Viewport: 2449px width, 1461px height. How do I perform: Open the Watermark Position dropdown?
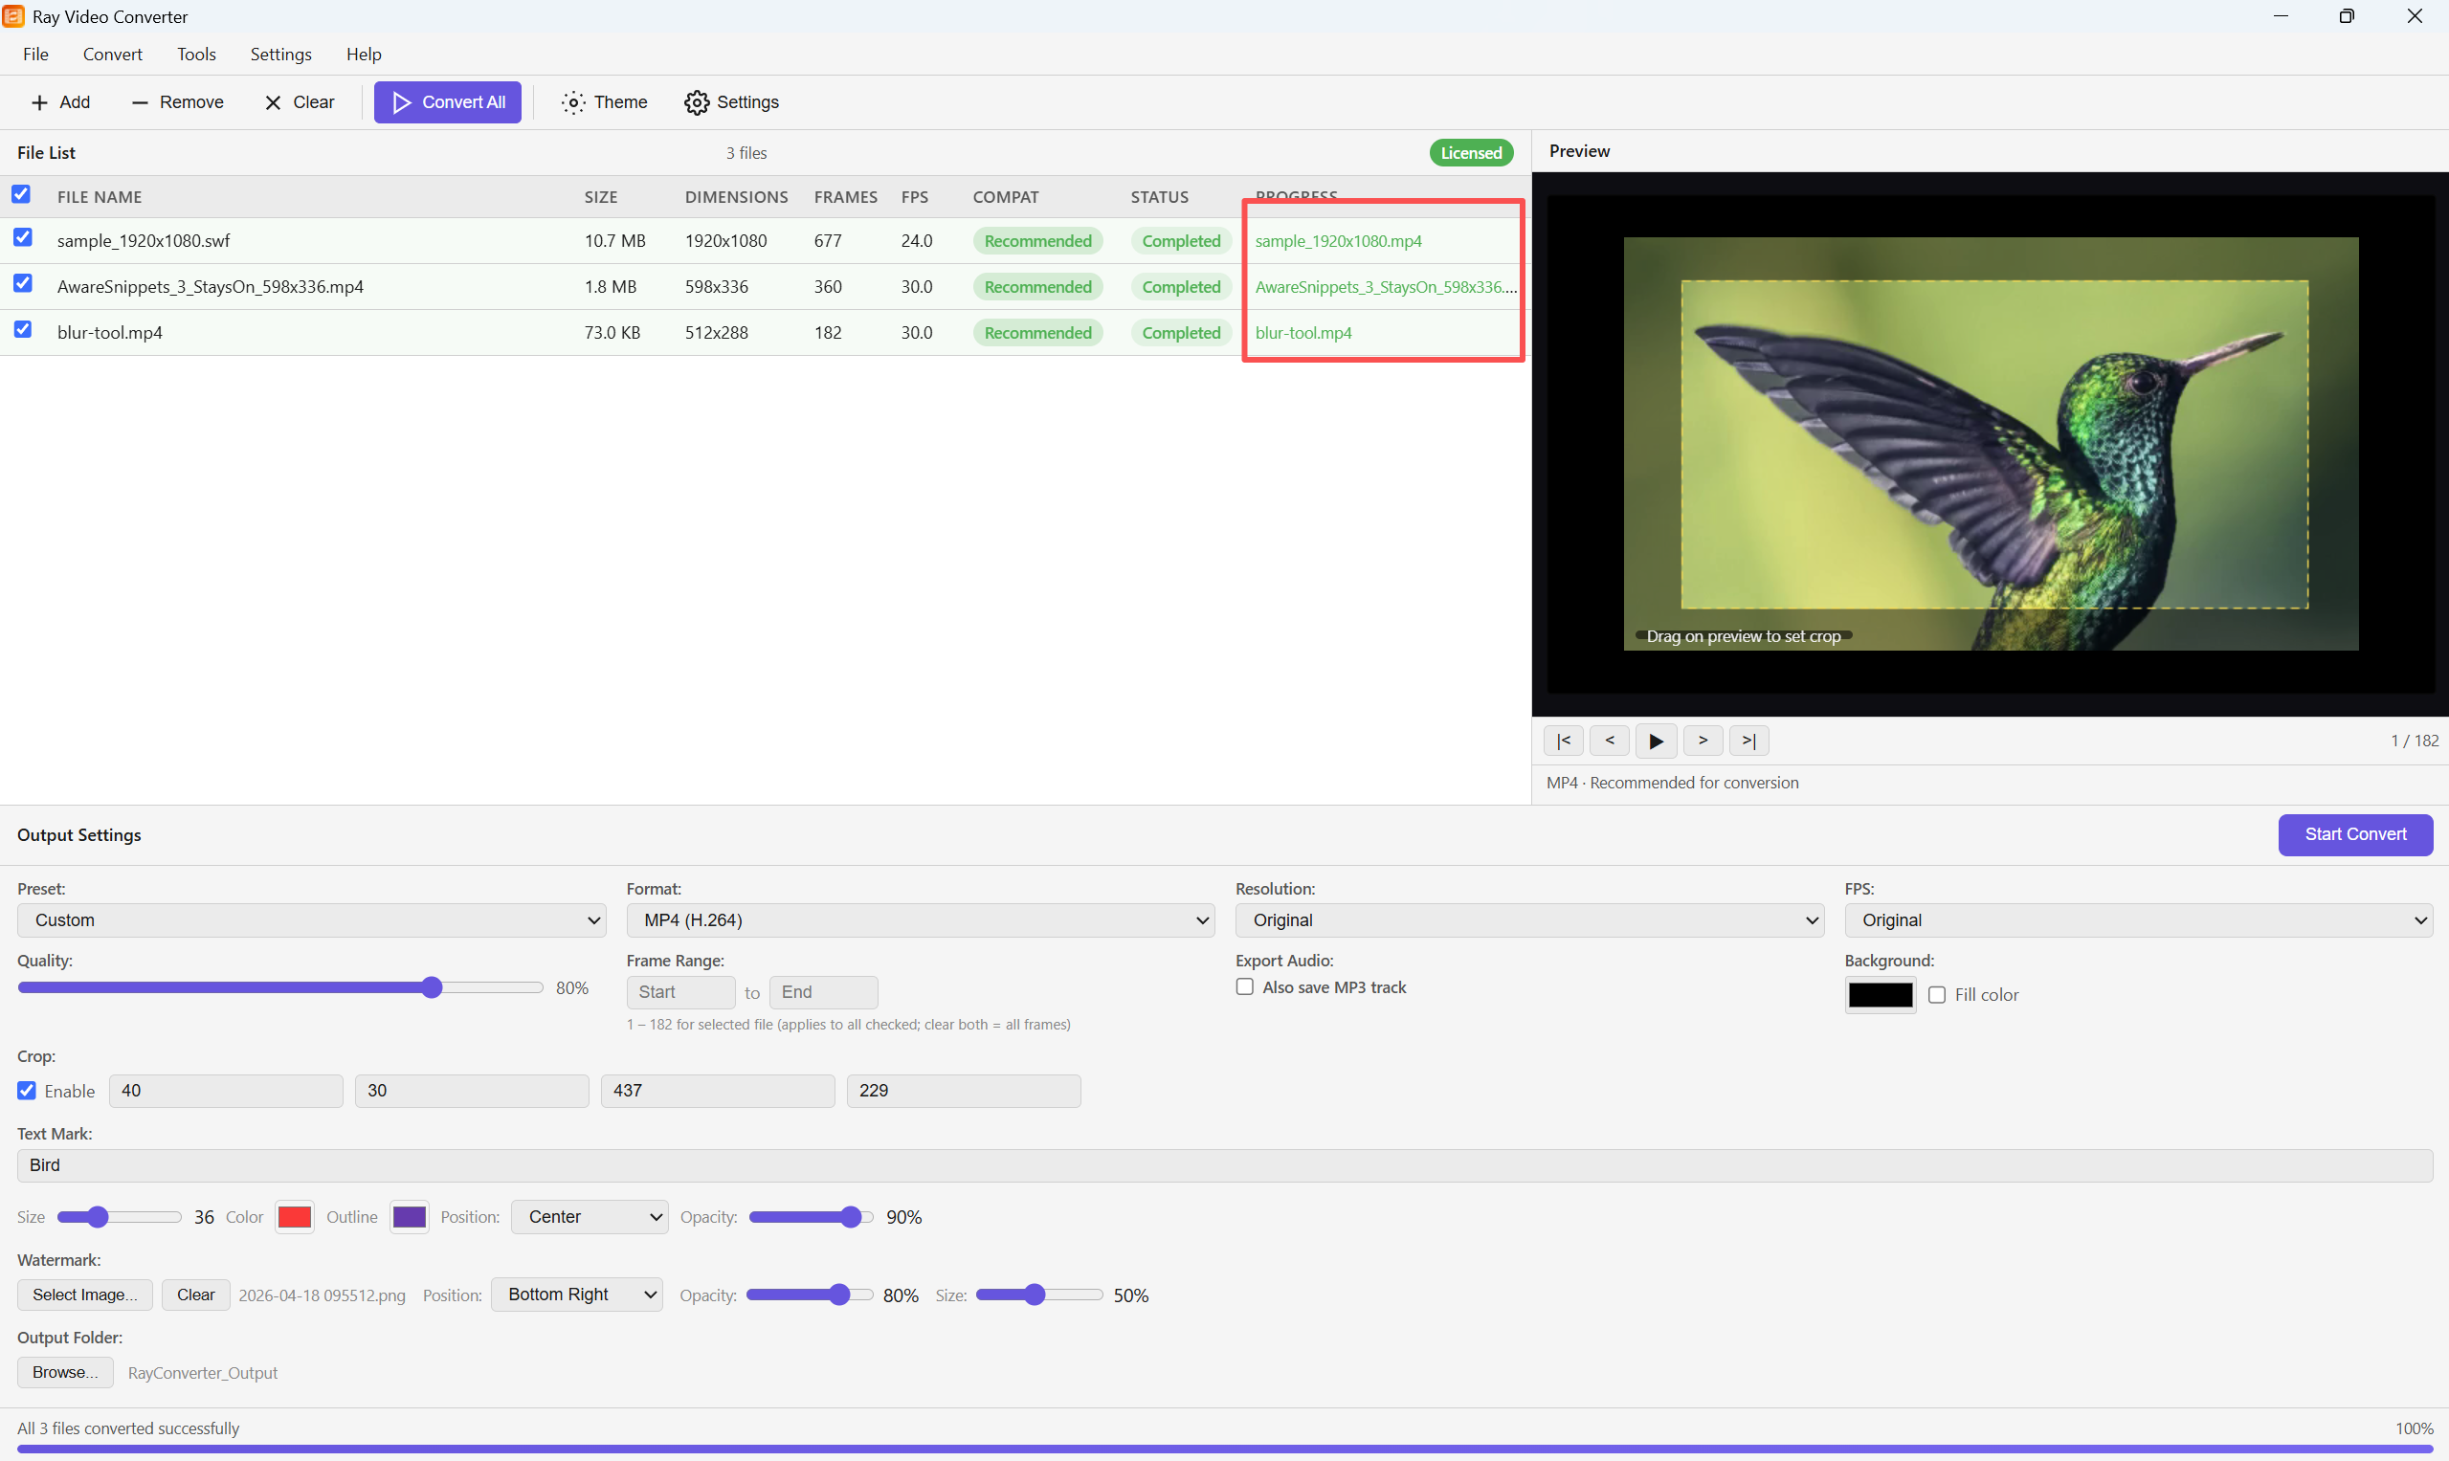click(577, 1295)
